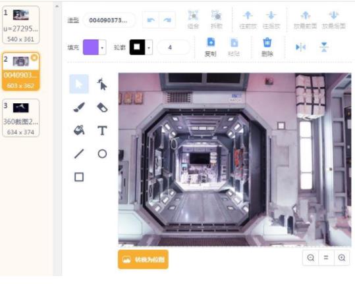Select the Line tool
The height and width of the screenshot is (286, 355).
(x=79, y=154)
